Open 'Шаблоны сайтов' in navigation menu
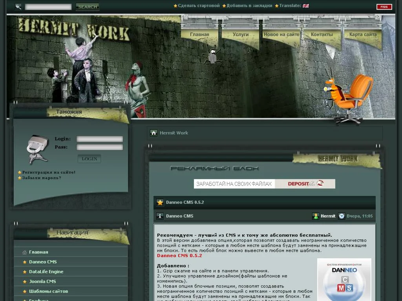This screenshot has width=402, height=301. tap(48, 291)
